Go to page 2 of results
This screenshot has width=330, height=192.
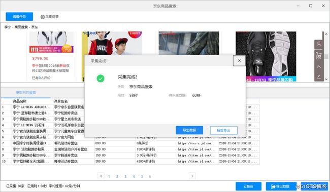click(x=117, y=176)
